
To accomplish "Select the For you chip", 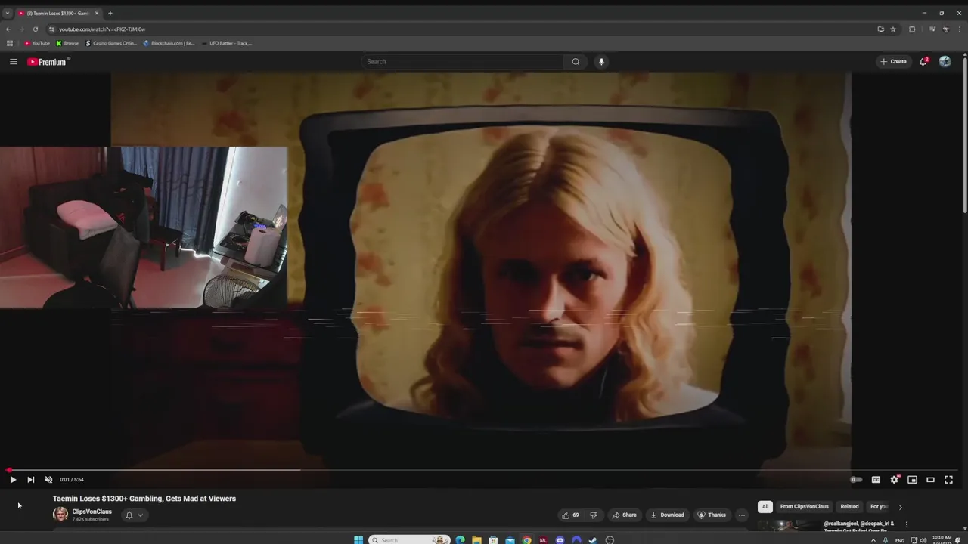I will 878,507.
